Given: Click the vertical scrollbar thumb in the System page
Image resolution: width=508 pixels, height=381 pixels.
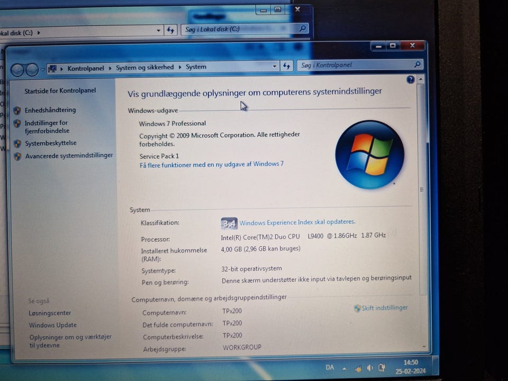Looking at the screenshot, I should (x=422, y=189).
